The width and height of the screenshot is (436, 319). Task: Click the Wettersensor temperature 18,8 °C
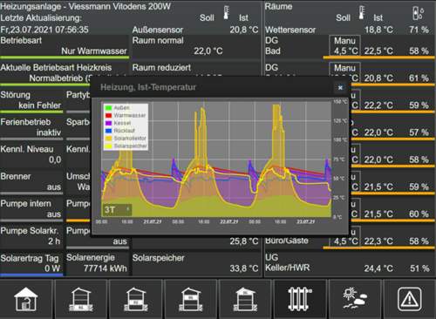point(378,30)
